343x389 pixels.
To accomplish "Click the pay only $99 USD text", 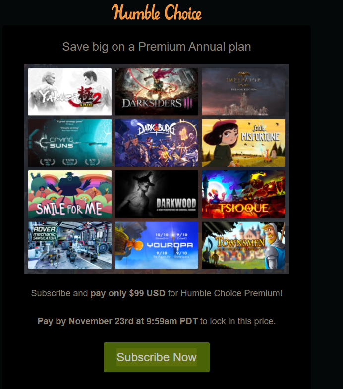I will pyautogui.click(x=127, y=293).
